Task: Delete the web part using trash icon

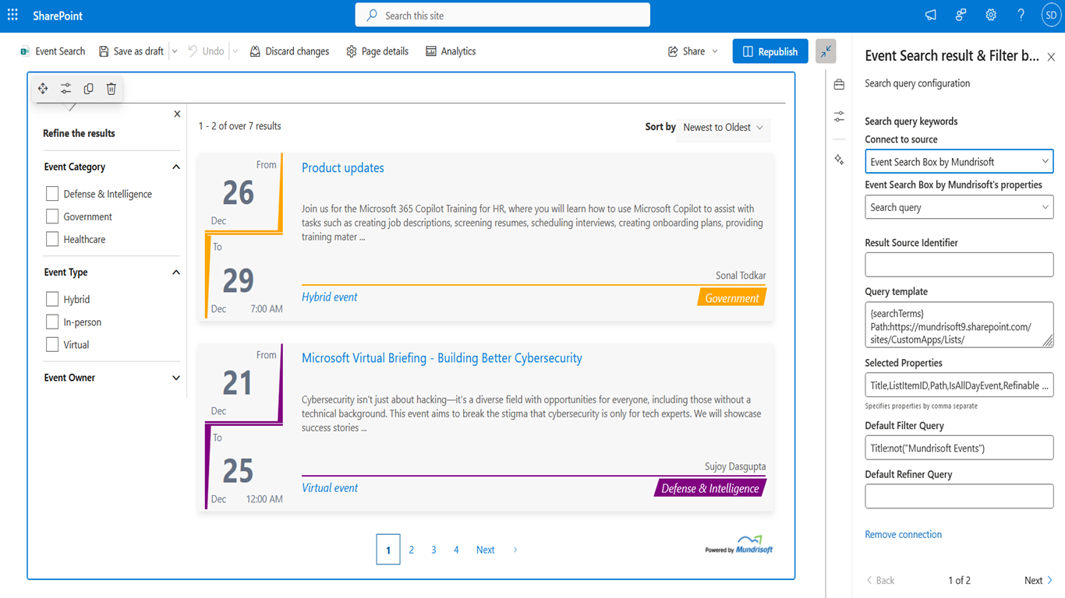Action: point(111,89)
